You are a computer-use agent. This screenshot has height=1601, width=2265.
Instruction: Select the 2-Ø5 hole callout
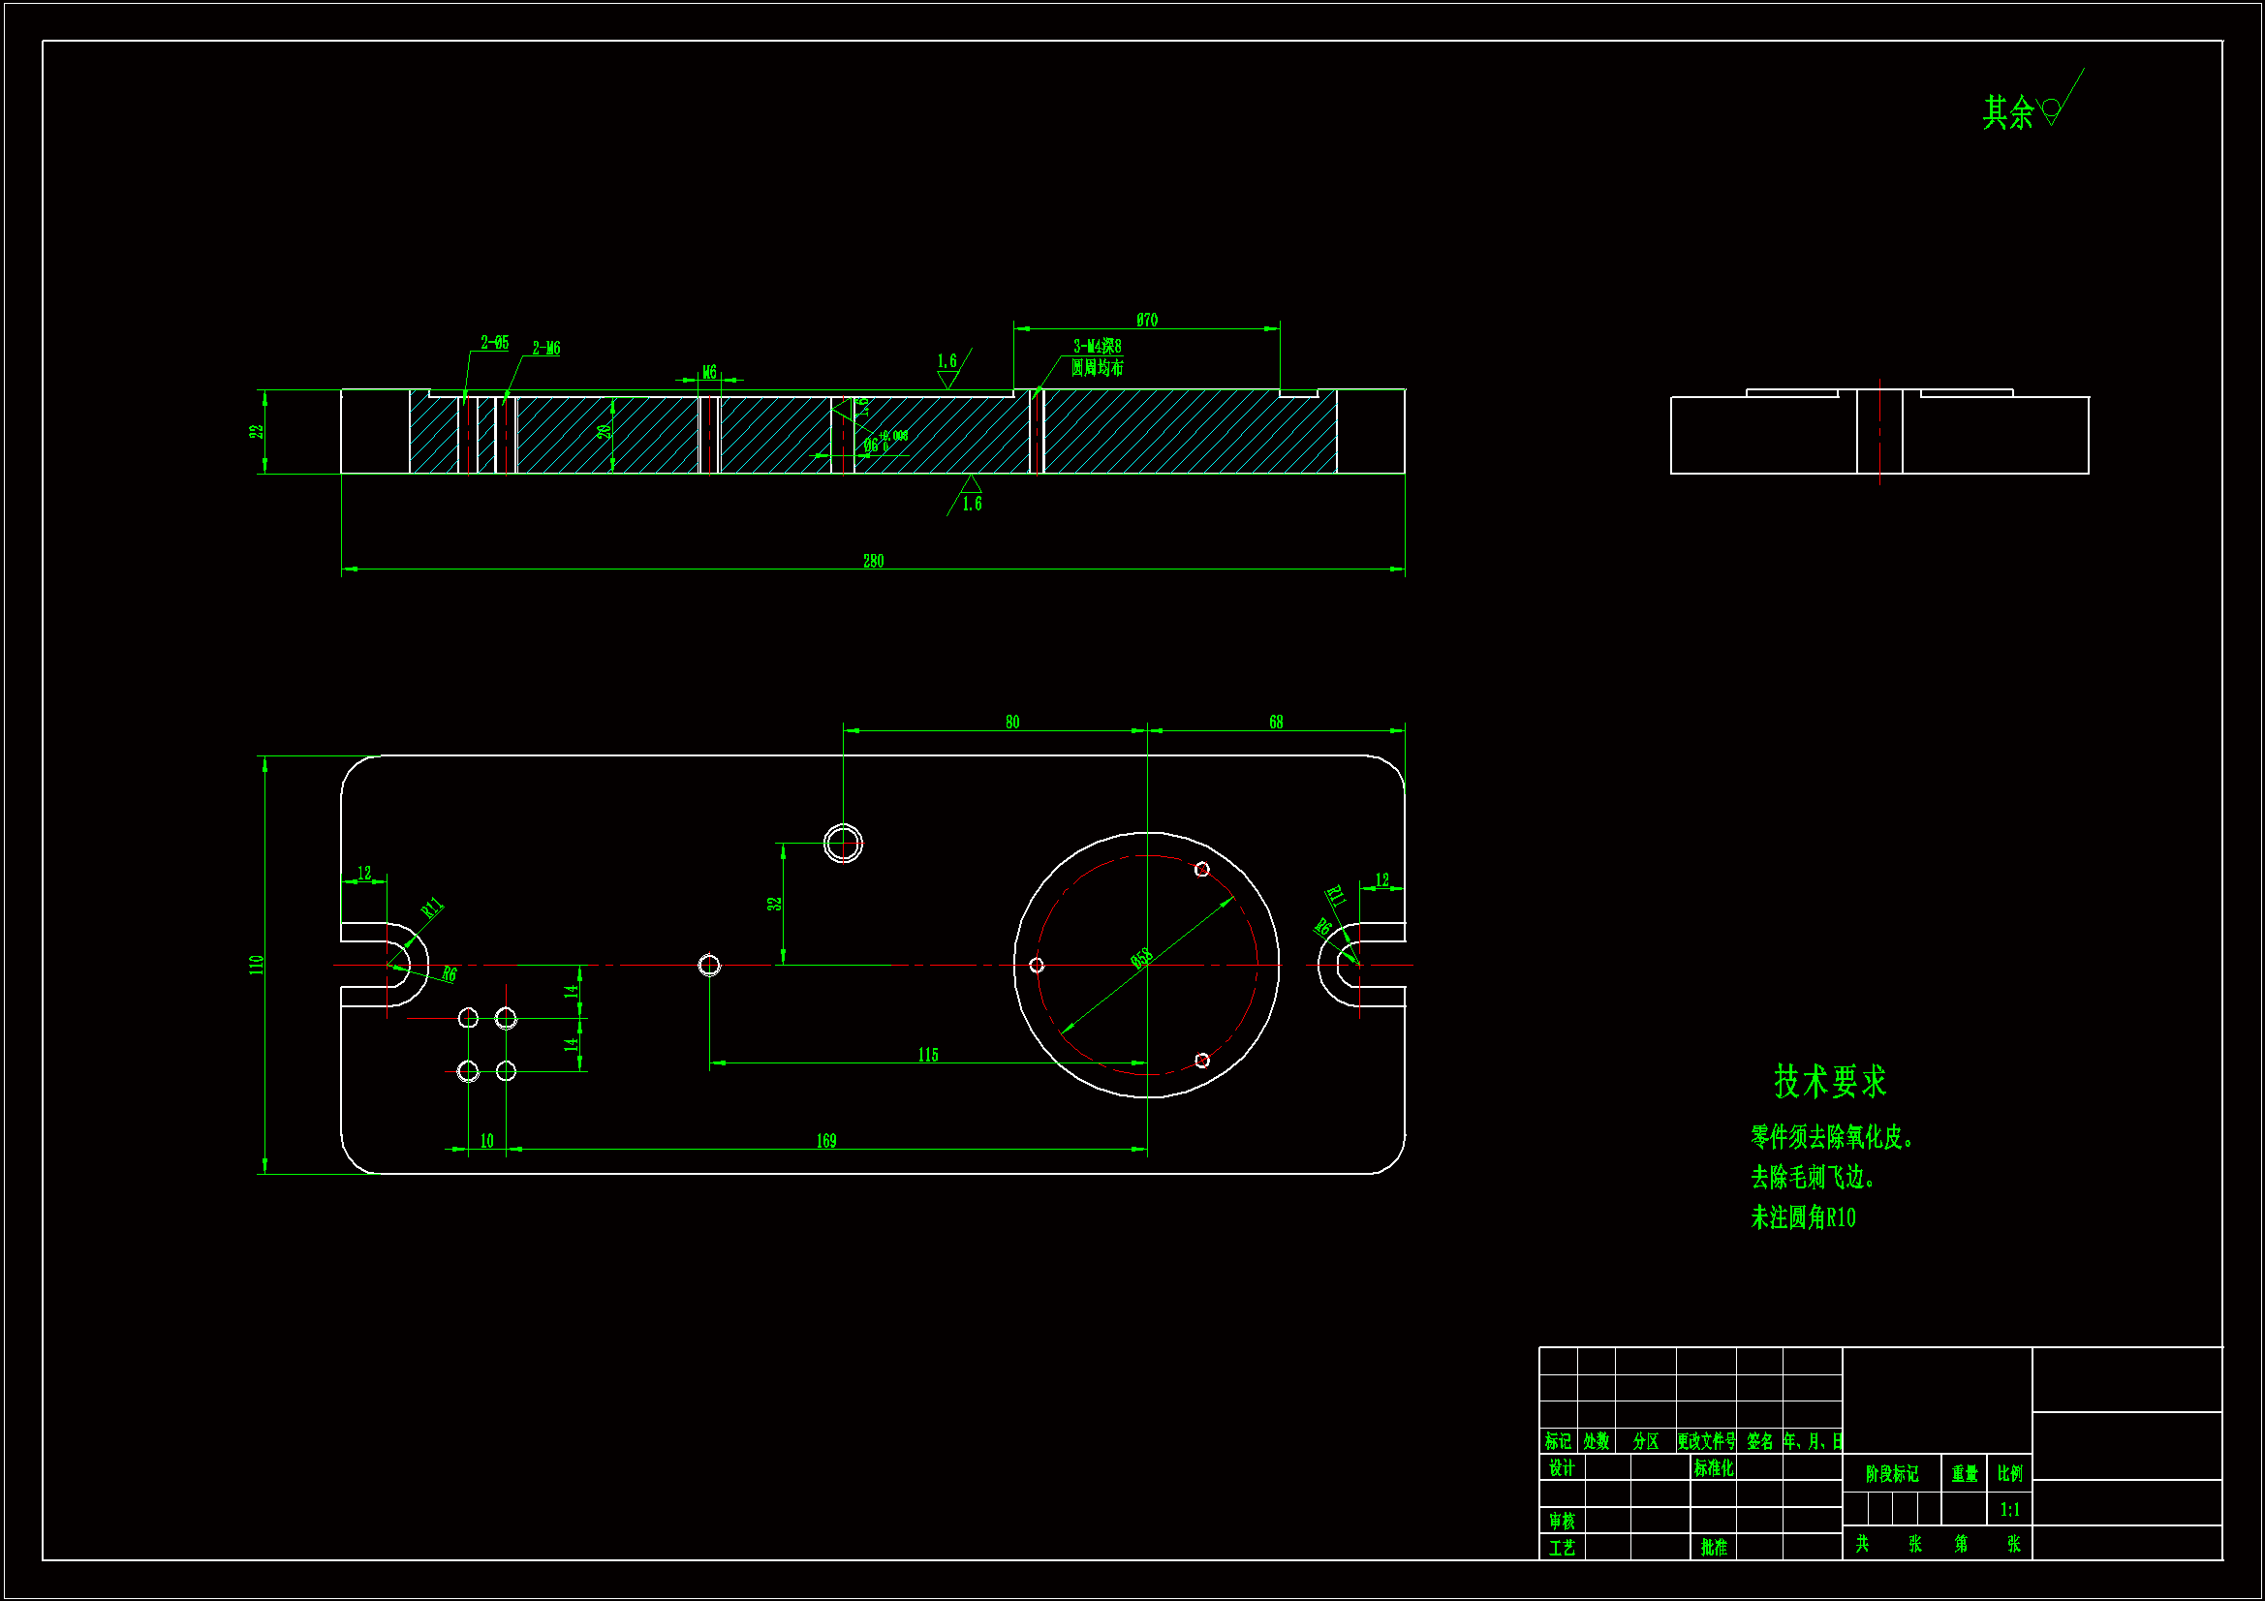(494, 342)
